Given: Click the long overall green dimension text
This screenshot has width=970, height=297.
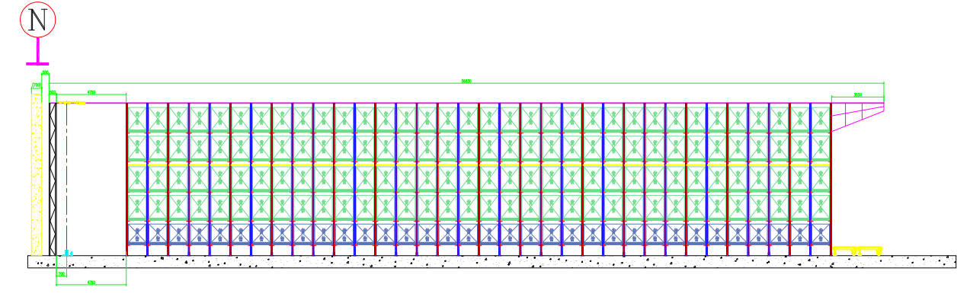Looking at the screenshot, I should coord(466,81).
